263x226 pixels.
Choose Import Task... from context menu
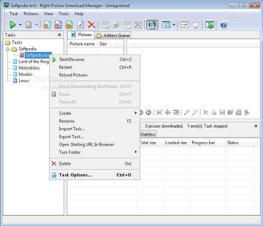click(x=95, y=129)
